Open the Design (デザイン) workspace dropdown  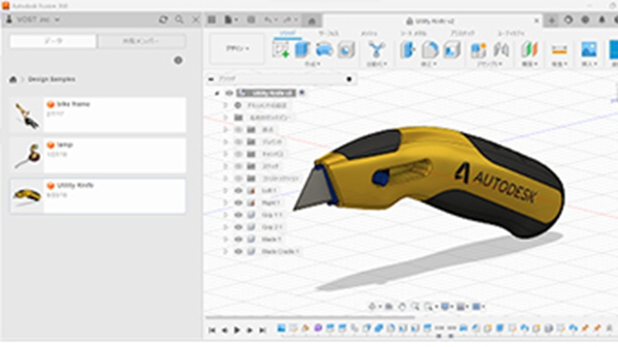pos(238,49)
